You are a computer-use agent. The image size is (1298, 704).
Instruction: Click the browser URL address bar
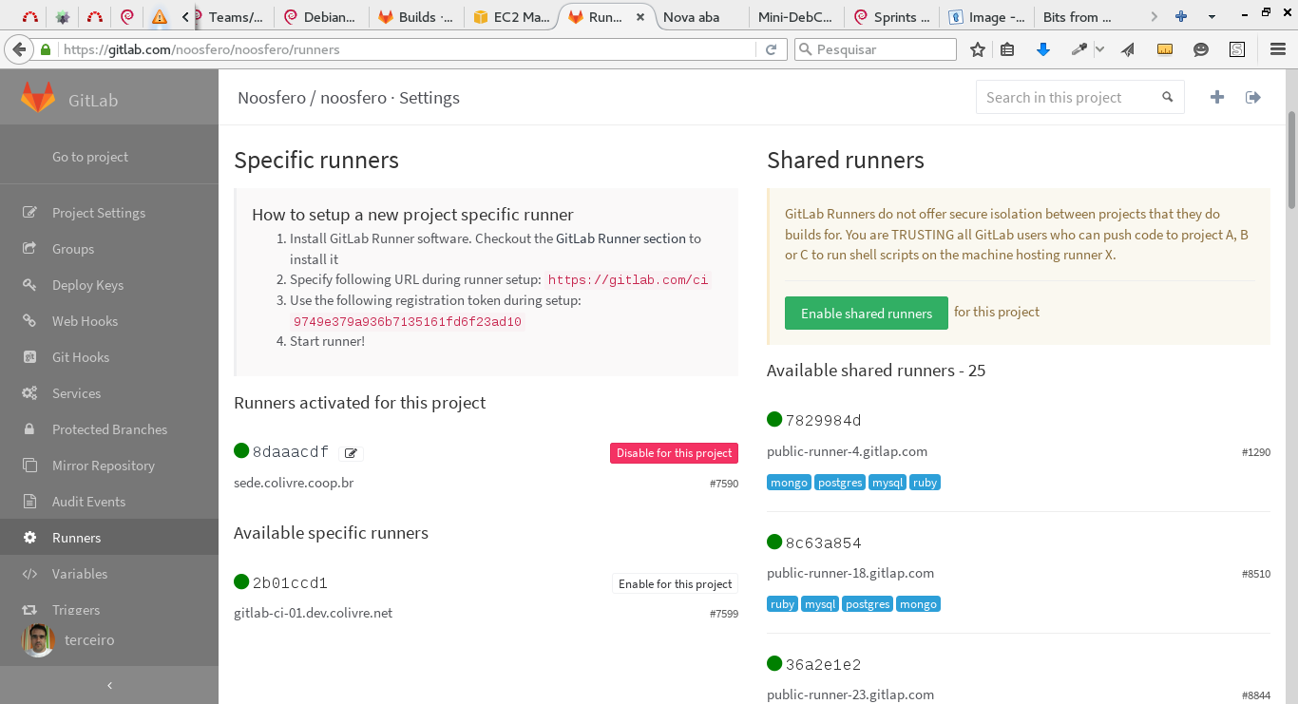tap(406, 49)
